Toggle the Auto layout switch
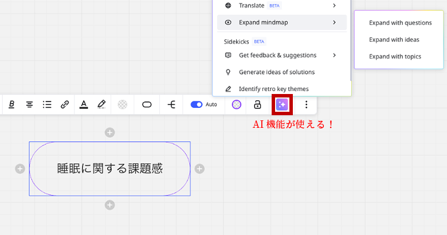The image size is (447, 235). pyautogui.click(x=197, y=104)
